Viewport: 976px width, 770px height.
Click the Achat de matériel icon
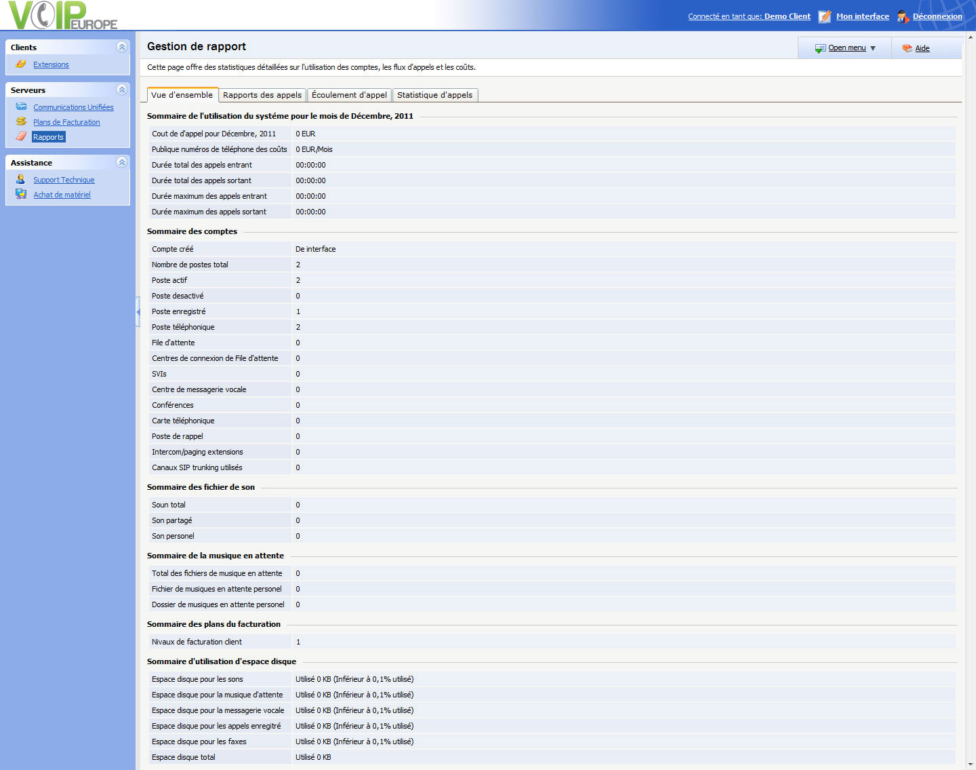[21, 195]
